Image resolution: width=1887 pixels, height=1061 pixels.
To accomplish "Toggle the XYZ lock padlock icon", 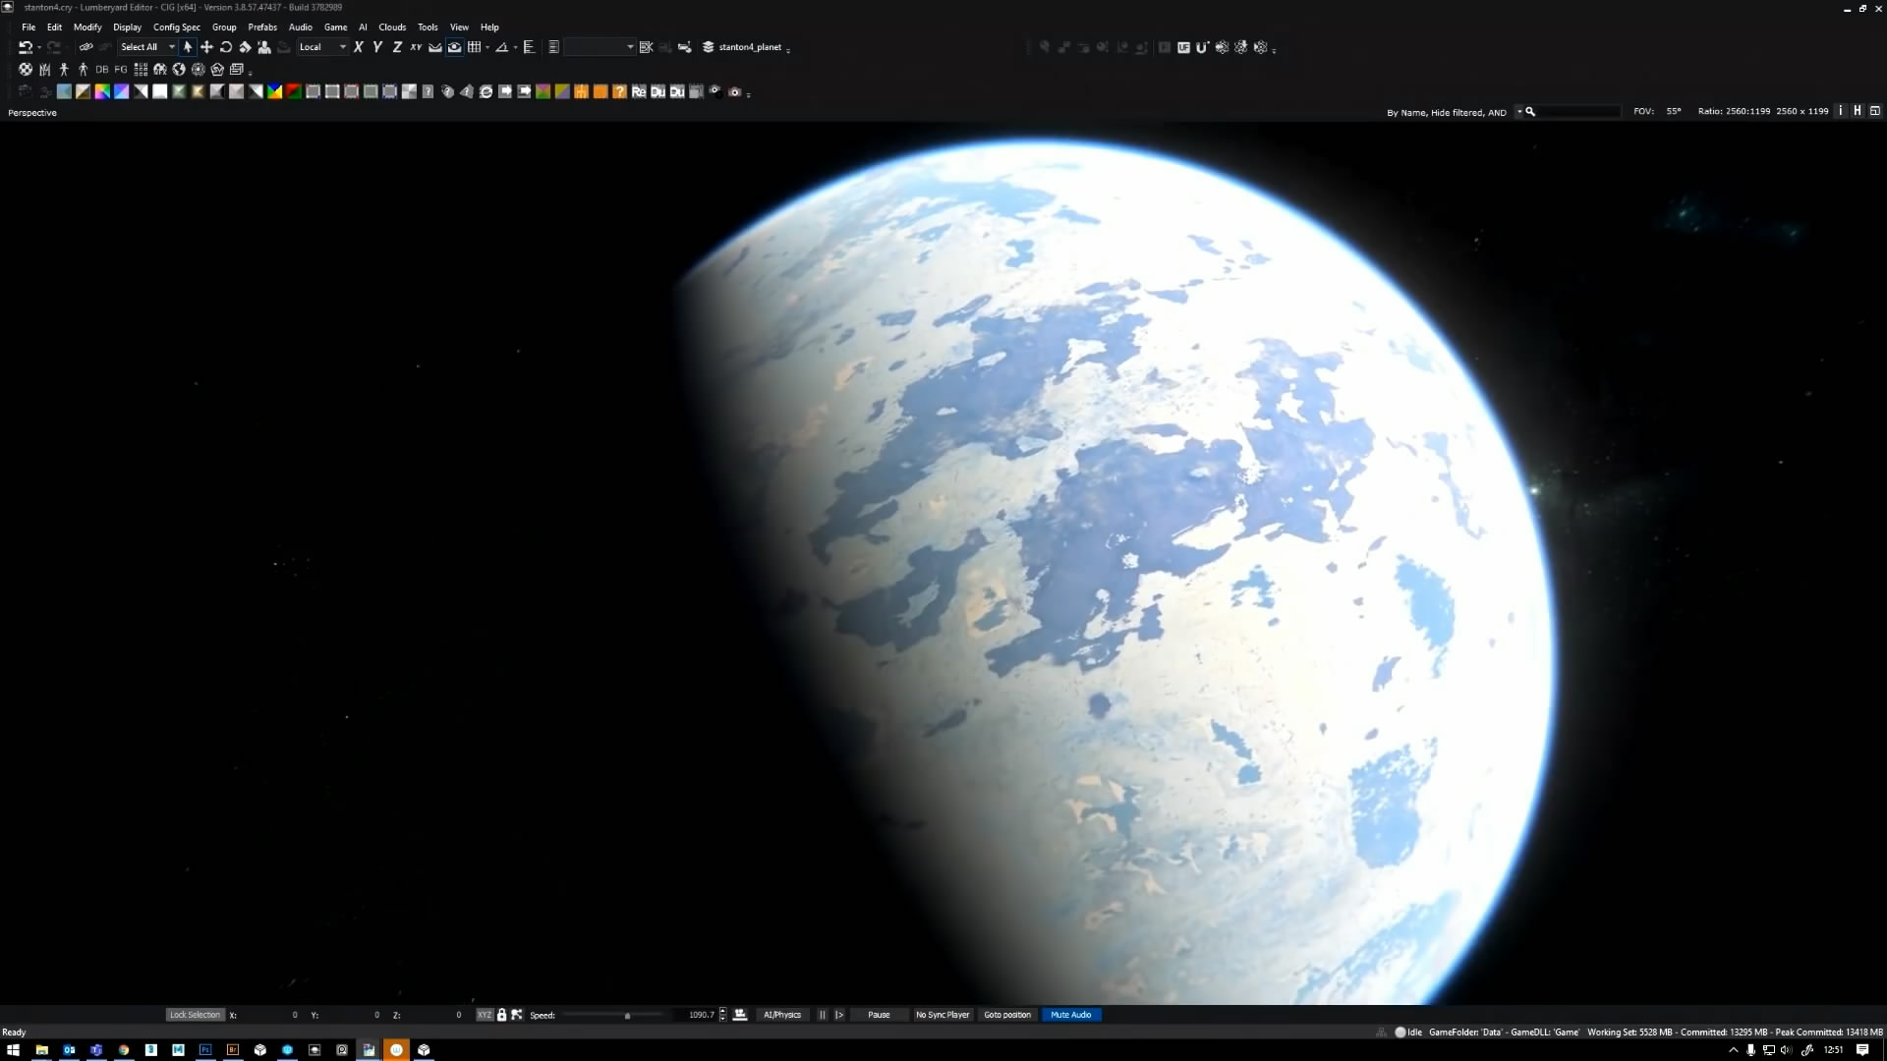I will 501,1015.
